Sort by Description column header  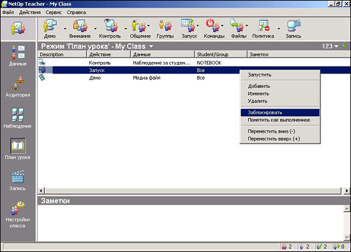pos(62,54)
